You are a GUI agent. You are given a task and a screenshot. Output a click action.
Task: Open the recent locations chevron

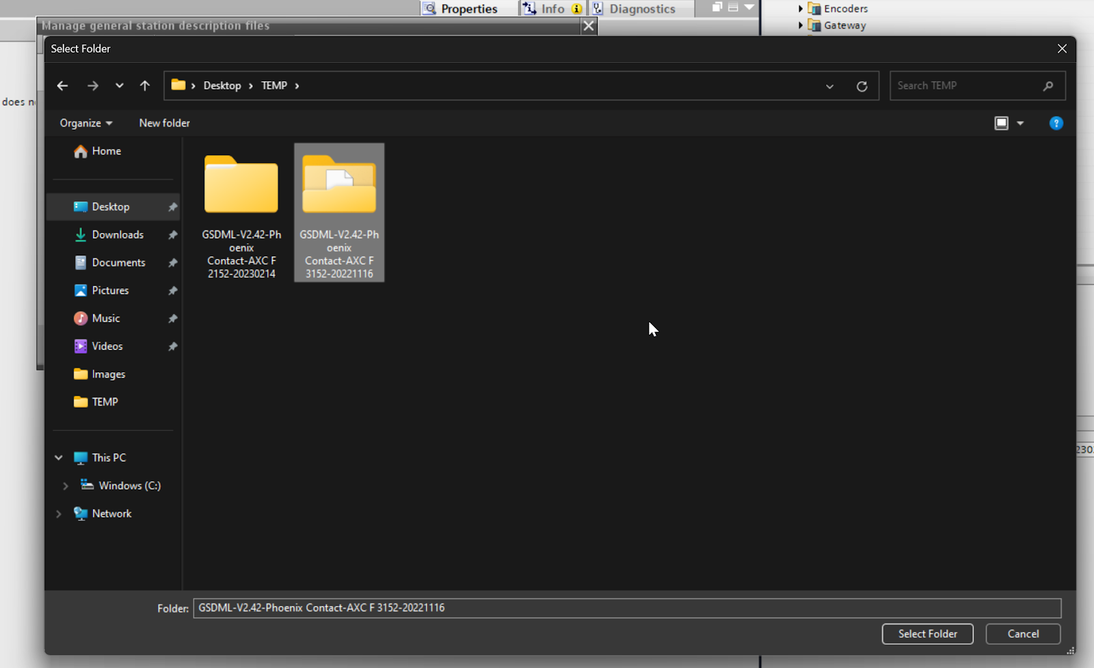(120, 85)
